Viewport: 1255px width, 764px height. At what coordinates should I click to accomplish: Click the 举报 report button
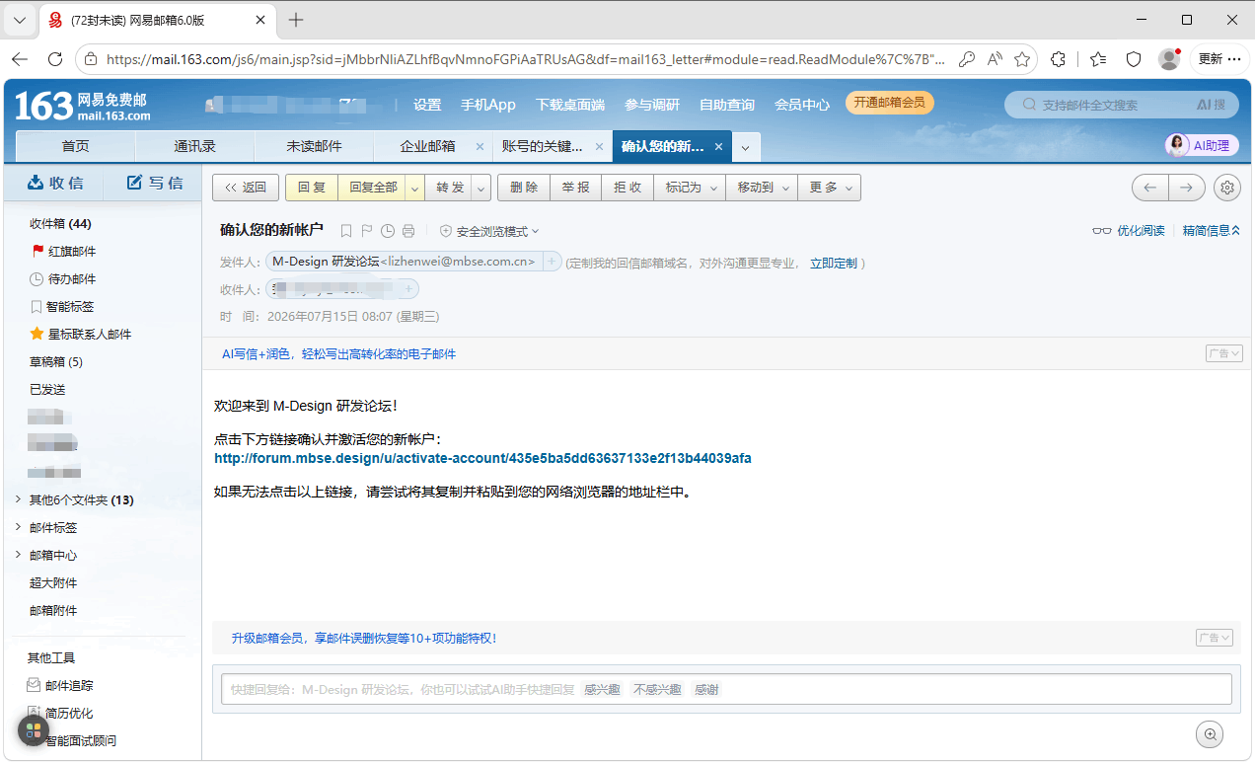coord(576,188)
